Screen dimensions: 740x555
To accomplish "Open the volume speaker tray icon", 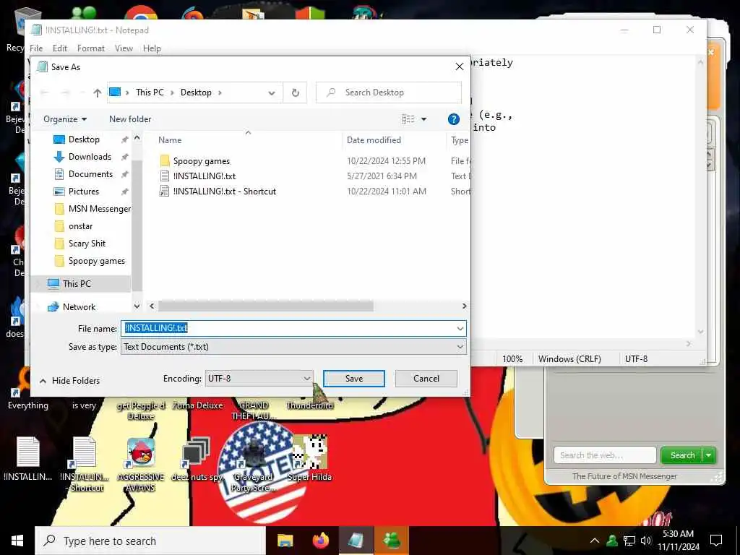I will click(x=645, y=541).
